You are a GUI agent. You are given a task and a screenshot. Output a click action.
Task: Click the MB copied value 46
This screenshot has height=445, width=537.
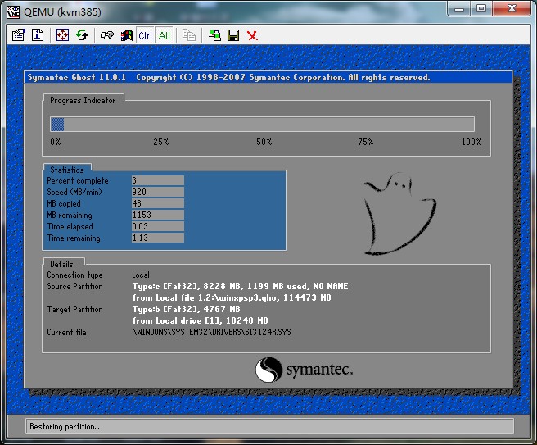158,203
